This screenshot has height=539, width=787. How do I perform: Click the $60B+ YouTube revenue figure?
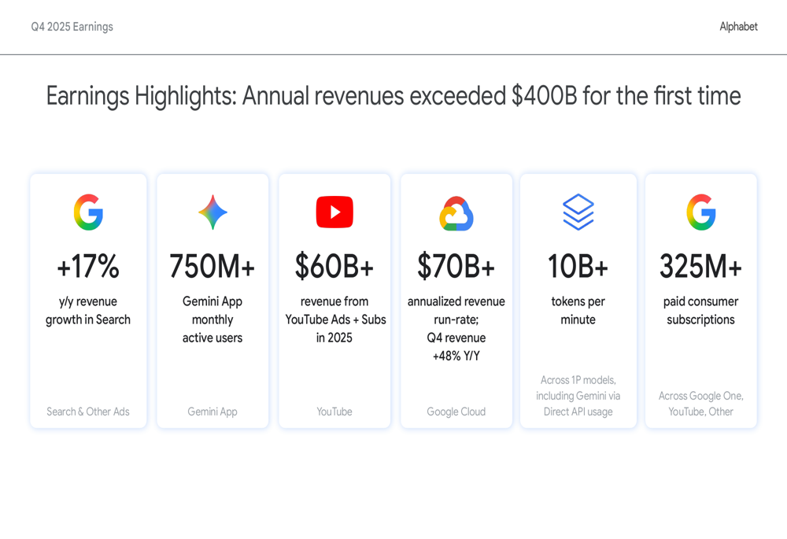334,268
